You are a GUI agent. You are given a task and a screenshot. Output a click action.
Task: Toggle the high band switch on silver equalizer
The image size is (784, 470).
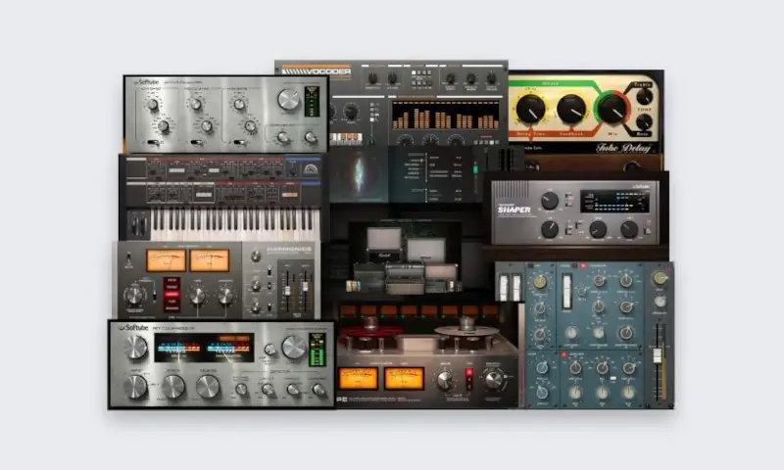[x=240, y=143]
